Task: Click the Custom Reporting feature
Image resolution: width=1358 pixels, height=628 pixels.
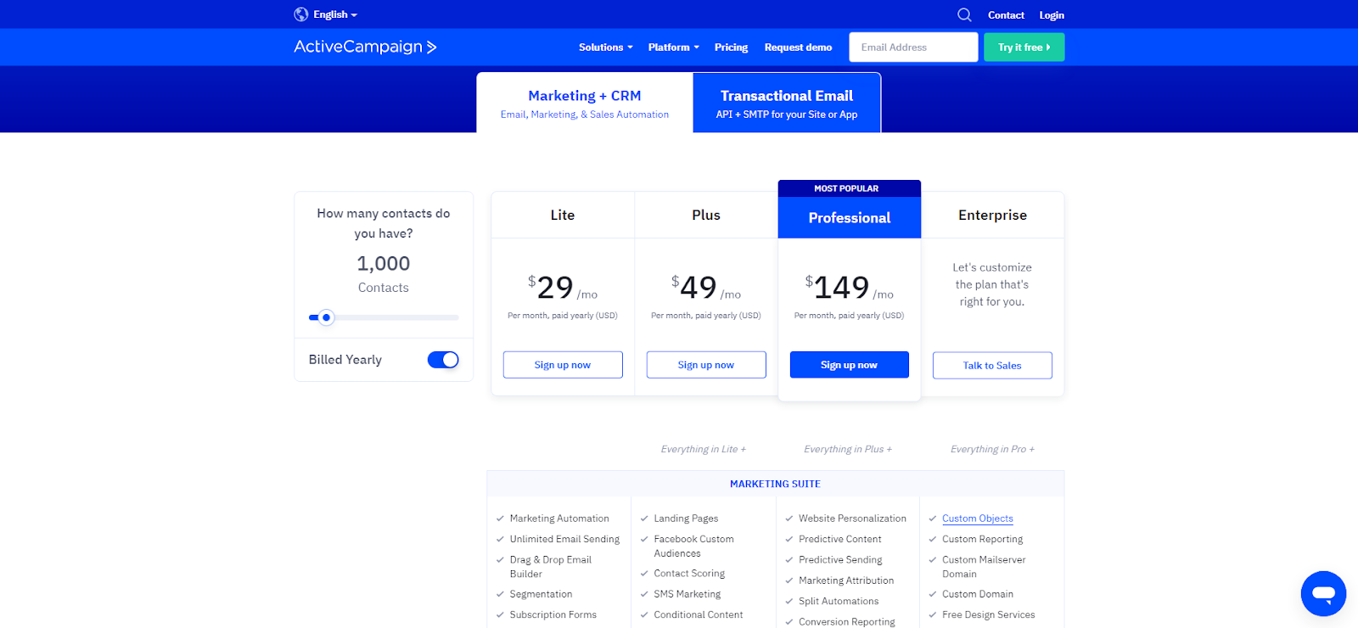Action: tap(983, 539)
